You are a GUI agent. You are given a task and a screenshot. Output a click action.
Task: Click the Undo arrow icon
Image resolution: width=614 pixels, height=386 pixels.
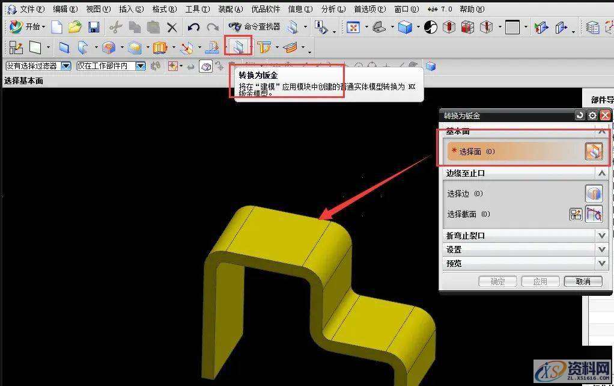coord(193,27)
